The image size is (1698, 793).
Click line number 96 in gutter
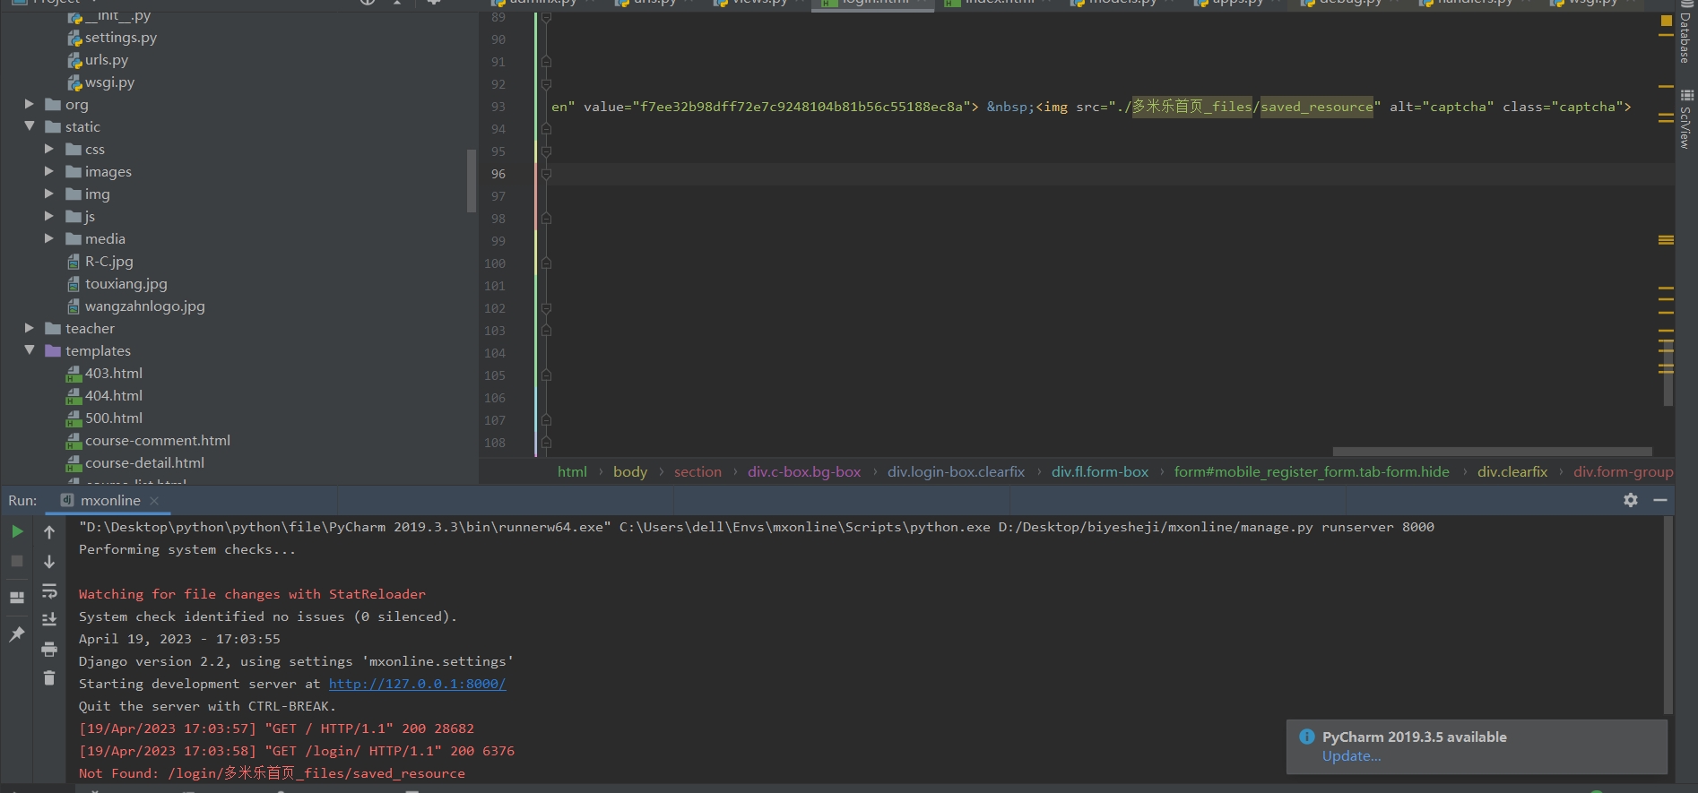pyautogui.click(x=498, y=174)
